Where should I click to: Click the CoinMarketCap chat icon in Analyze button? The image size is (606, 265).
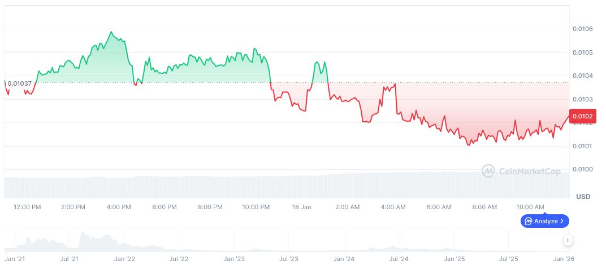point(528,221)
